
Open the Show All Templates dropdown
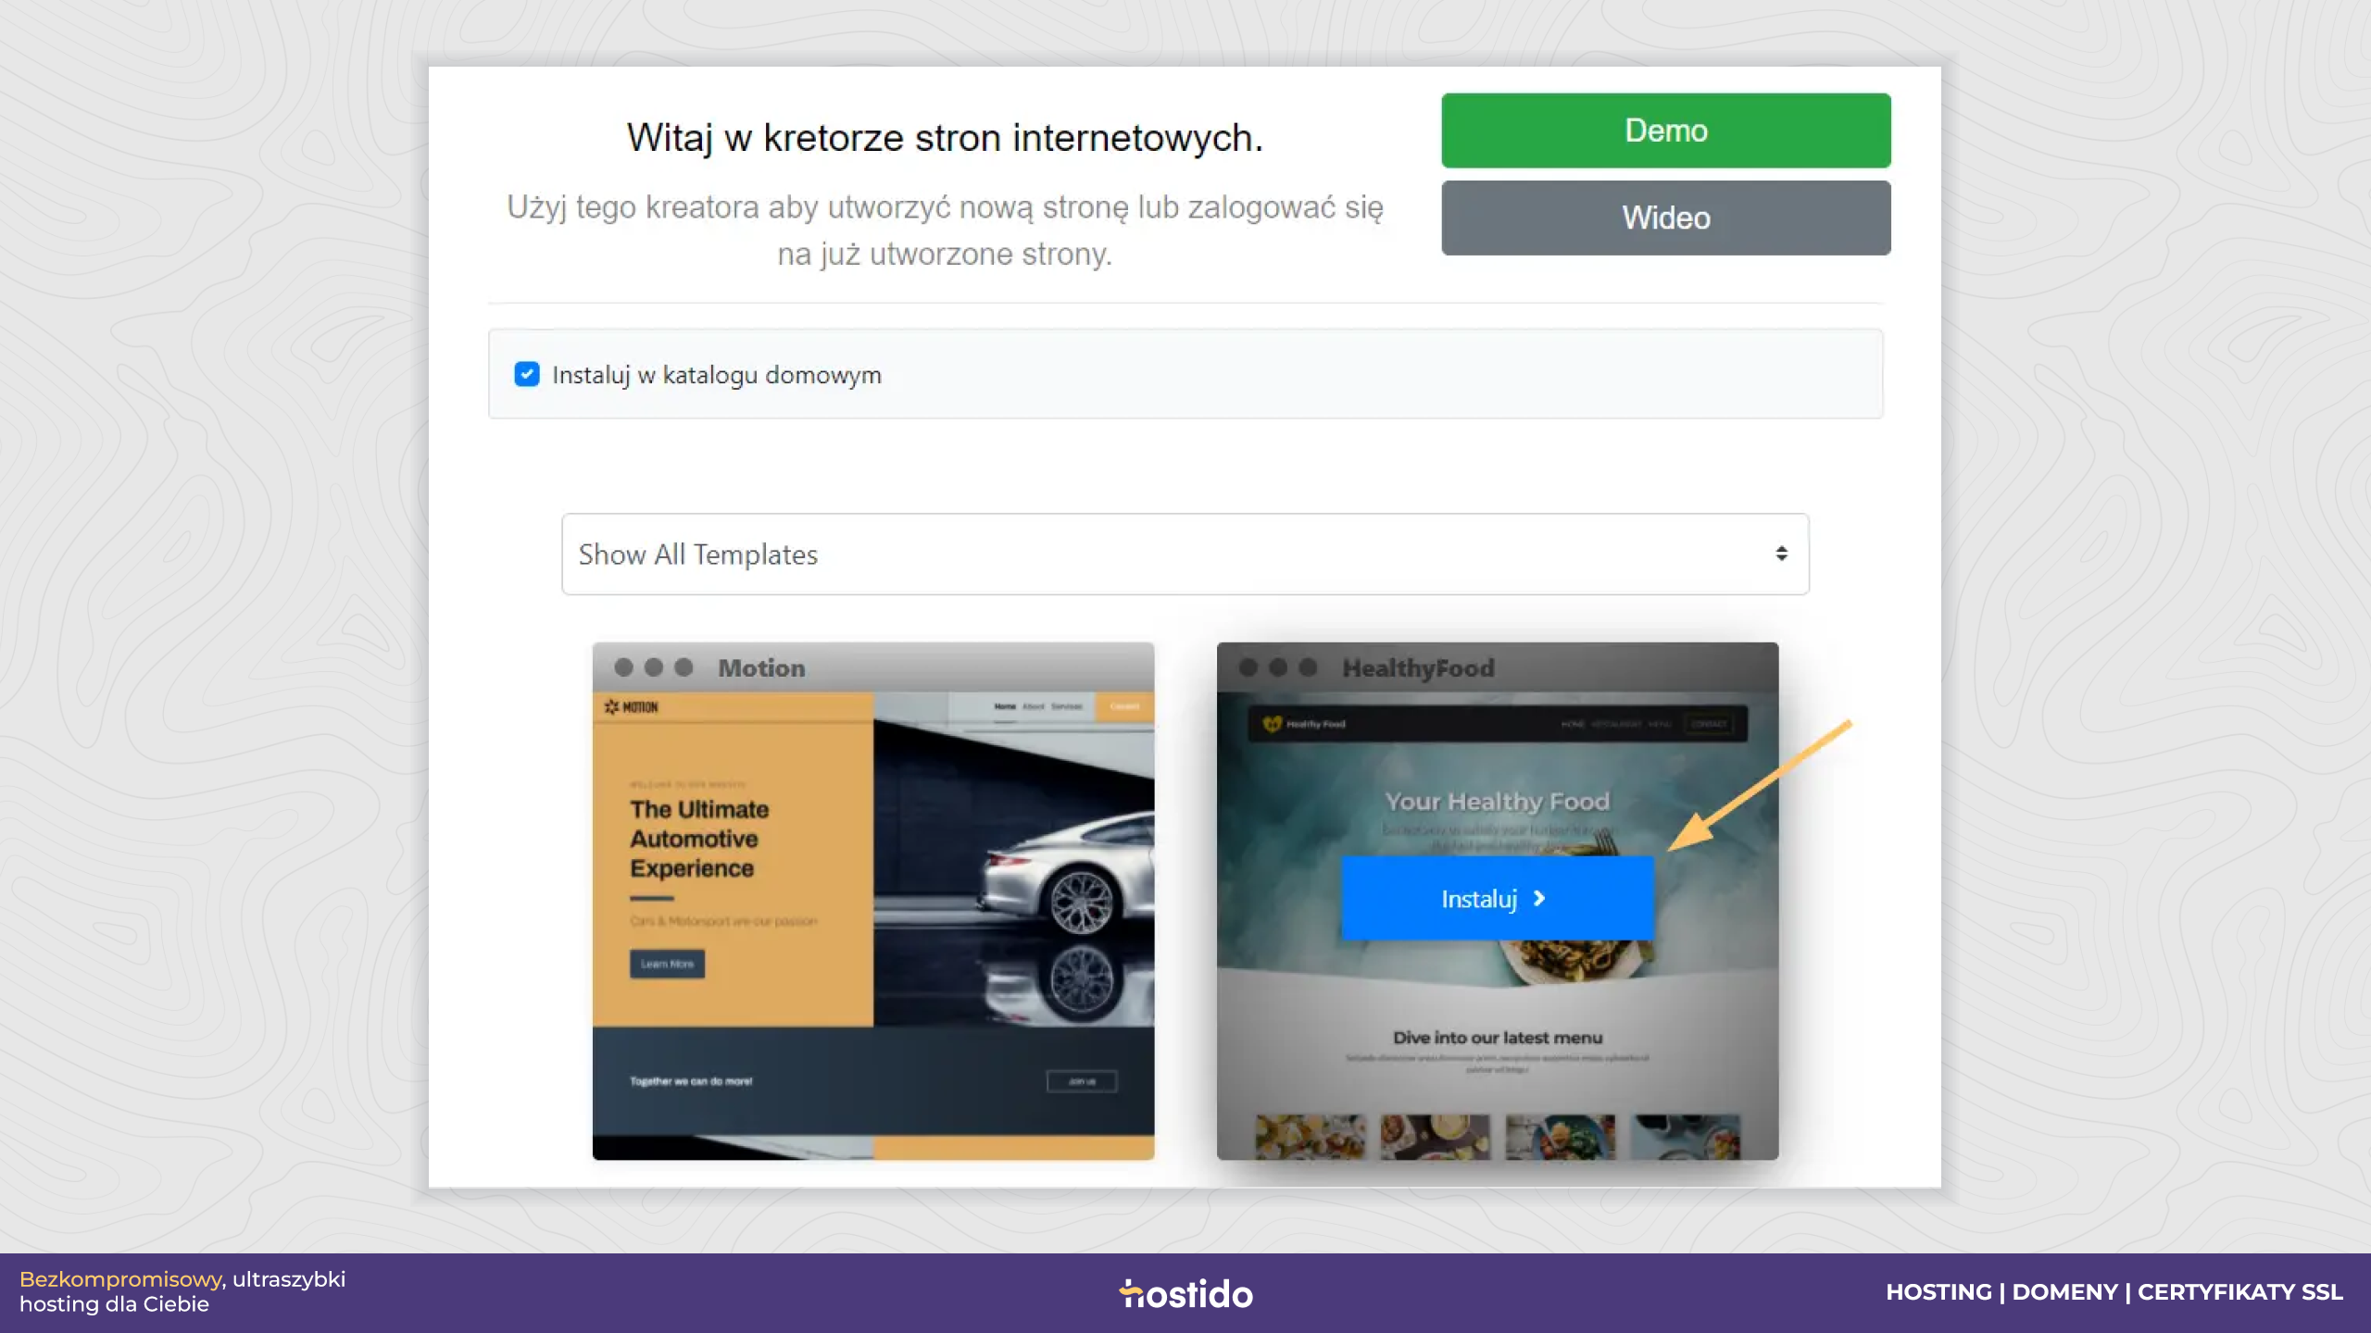click(1185, 554)
